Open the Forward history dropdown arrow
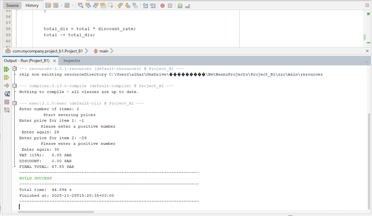The image size is (372, 216). click(72, 6)
